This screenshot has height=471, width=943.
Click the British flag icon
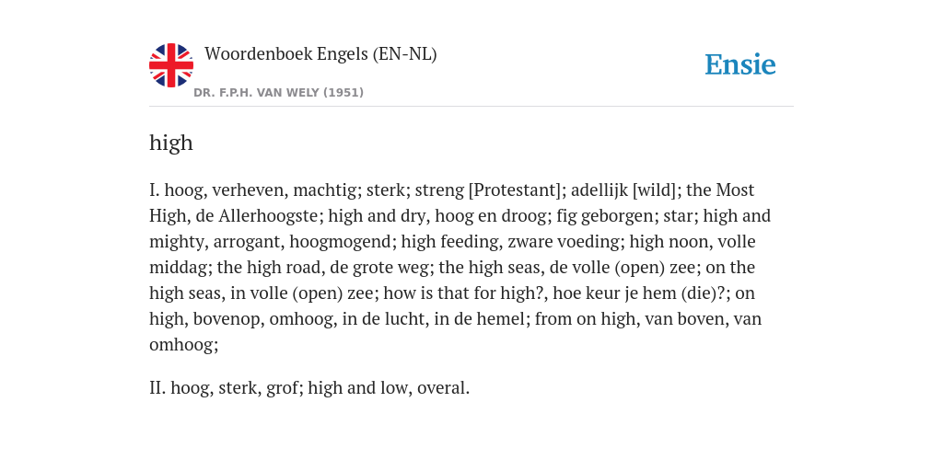click(x=171, y=65)
